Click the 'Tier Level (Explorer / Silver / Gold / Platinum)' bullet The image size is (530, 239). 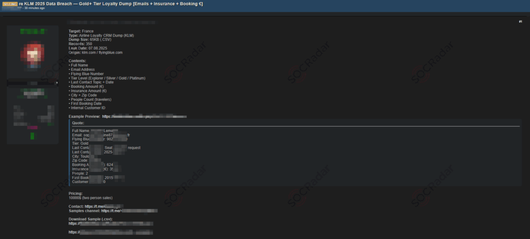pos(107,78)
